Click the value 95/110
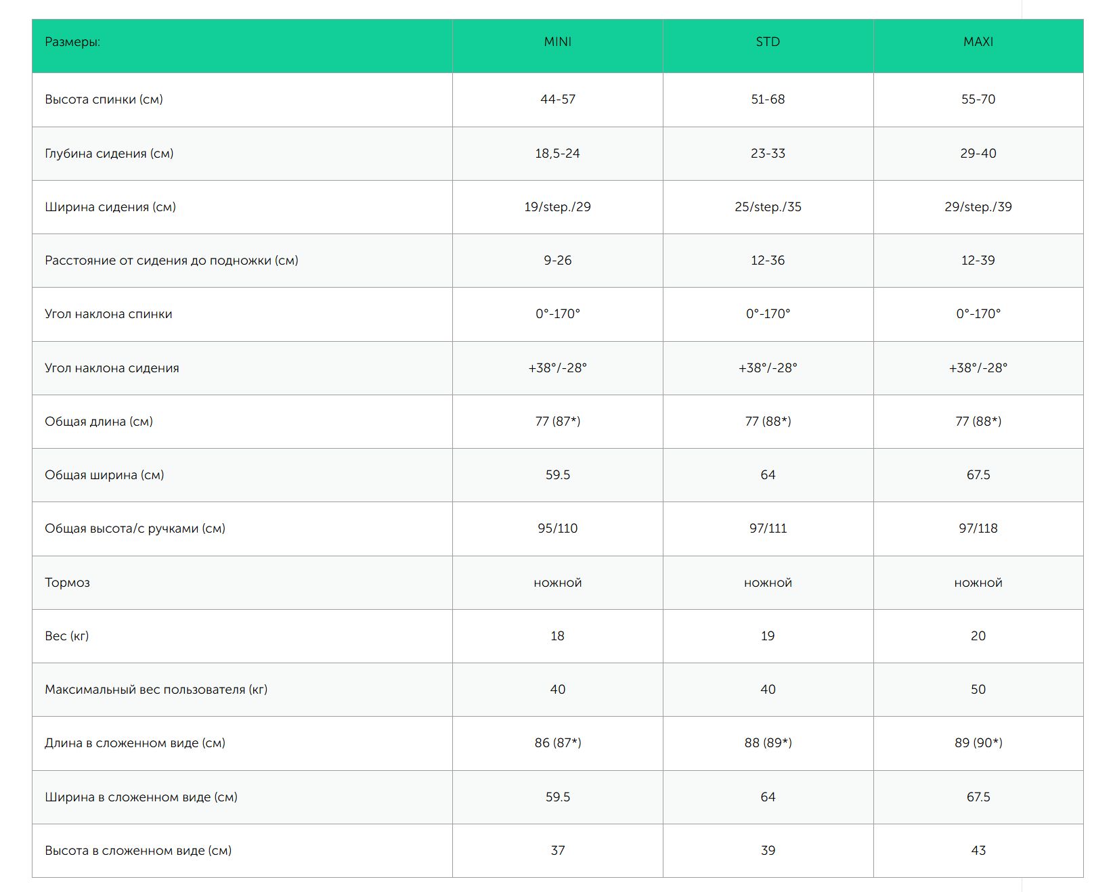This screenshot has height=892, width=1113. tap(557, 529)
